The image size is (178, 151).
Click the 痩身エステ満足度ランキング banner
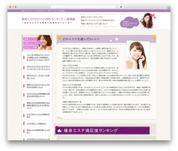pyautogui.click(x=103, y=131)
